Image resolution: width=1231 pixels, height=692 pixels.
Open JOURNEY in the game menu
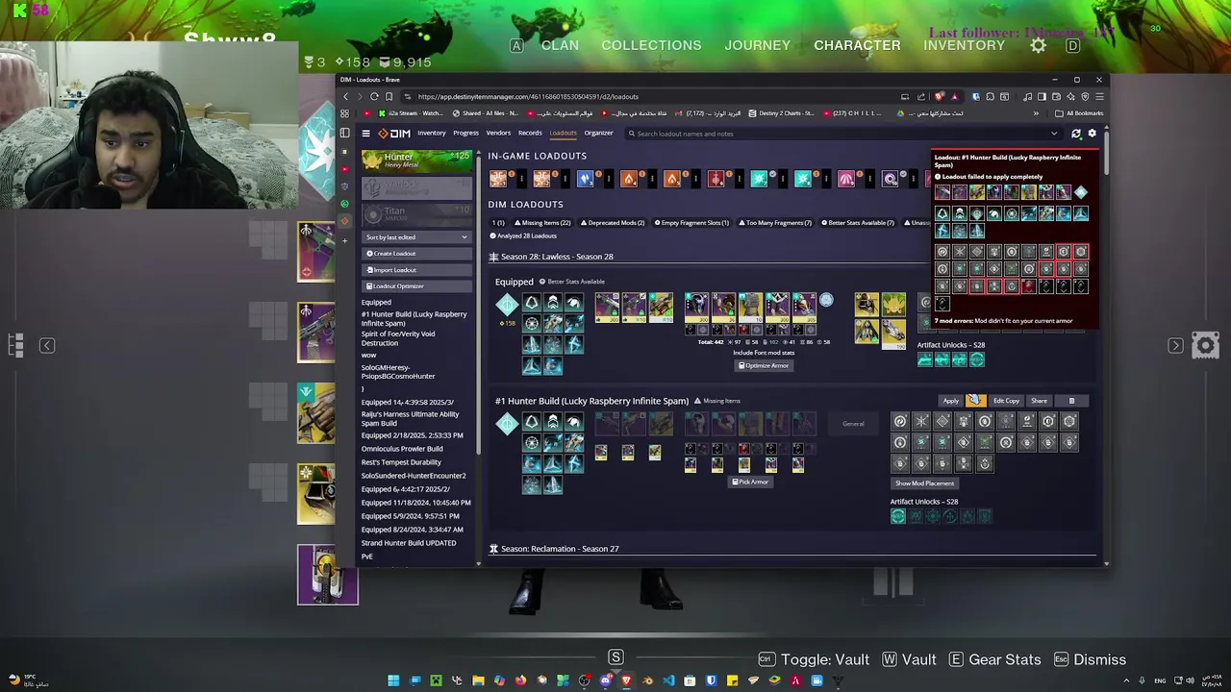[757, 45]
